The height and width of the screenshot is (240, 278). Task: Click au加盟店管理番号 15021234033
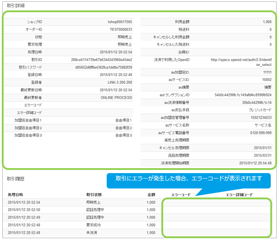click(261, 118)
